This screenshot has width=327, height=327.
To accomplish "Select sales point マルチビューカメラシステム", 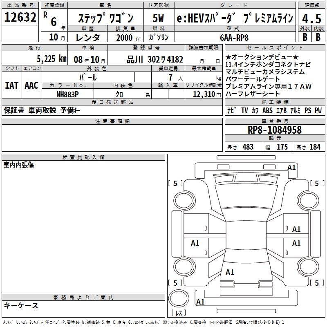I will point(265,72).
